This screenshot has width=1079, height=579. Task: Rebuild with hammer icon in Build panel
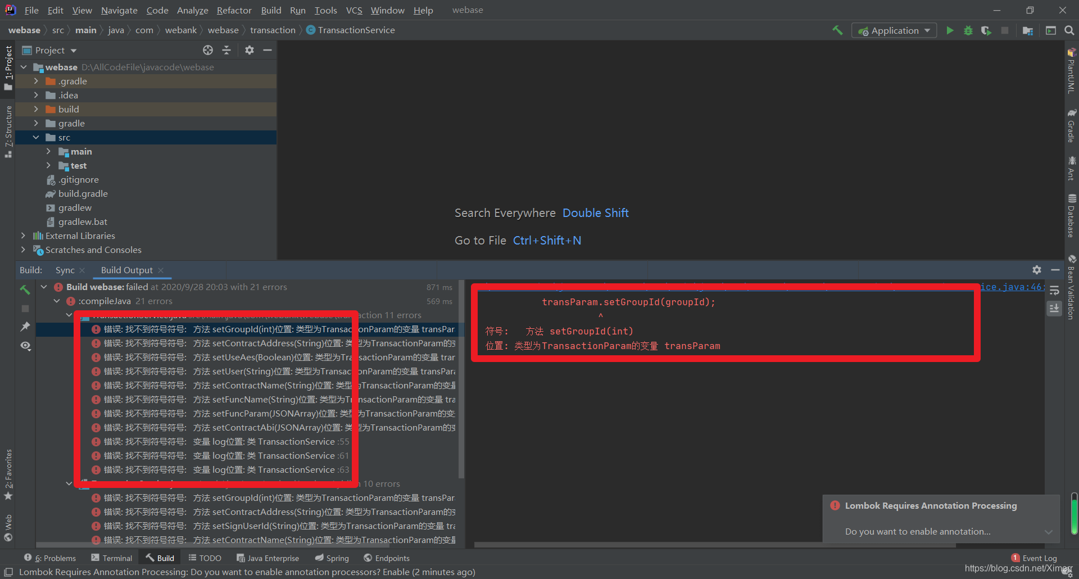click(x=25, y=289)
